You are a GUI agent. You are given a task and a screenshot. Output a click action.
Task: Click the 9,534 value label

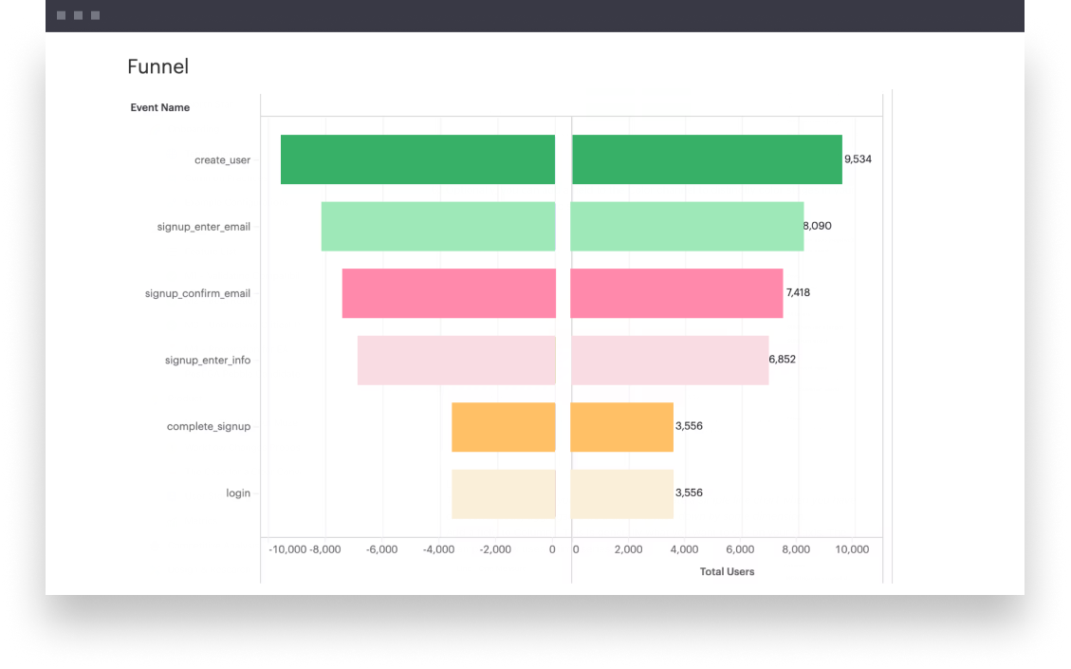pyautogui.click(x=858, y=159)
